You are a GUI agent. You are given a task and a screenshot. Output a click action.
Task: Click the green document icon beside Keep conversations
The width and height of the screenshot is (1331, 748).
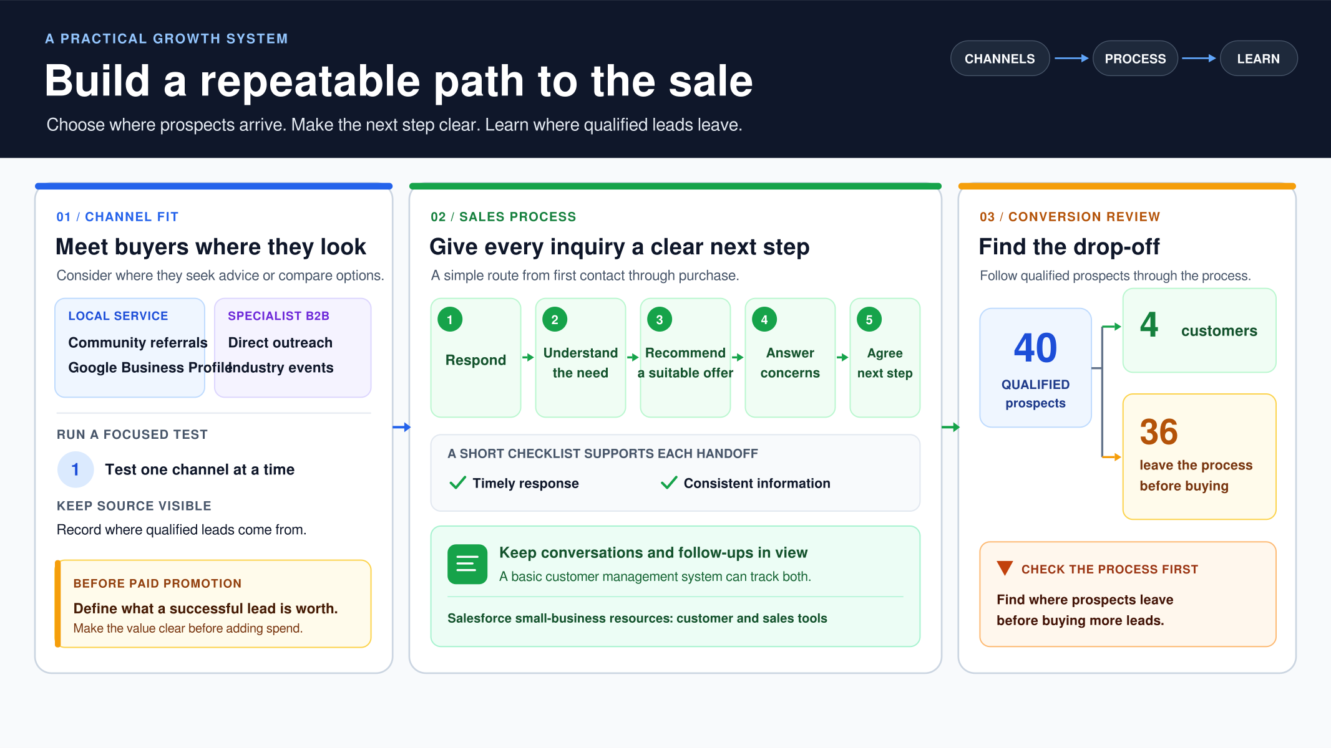[x=467, y=564]
